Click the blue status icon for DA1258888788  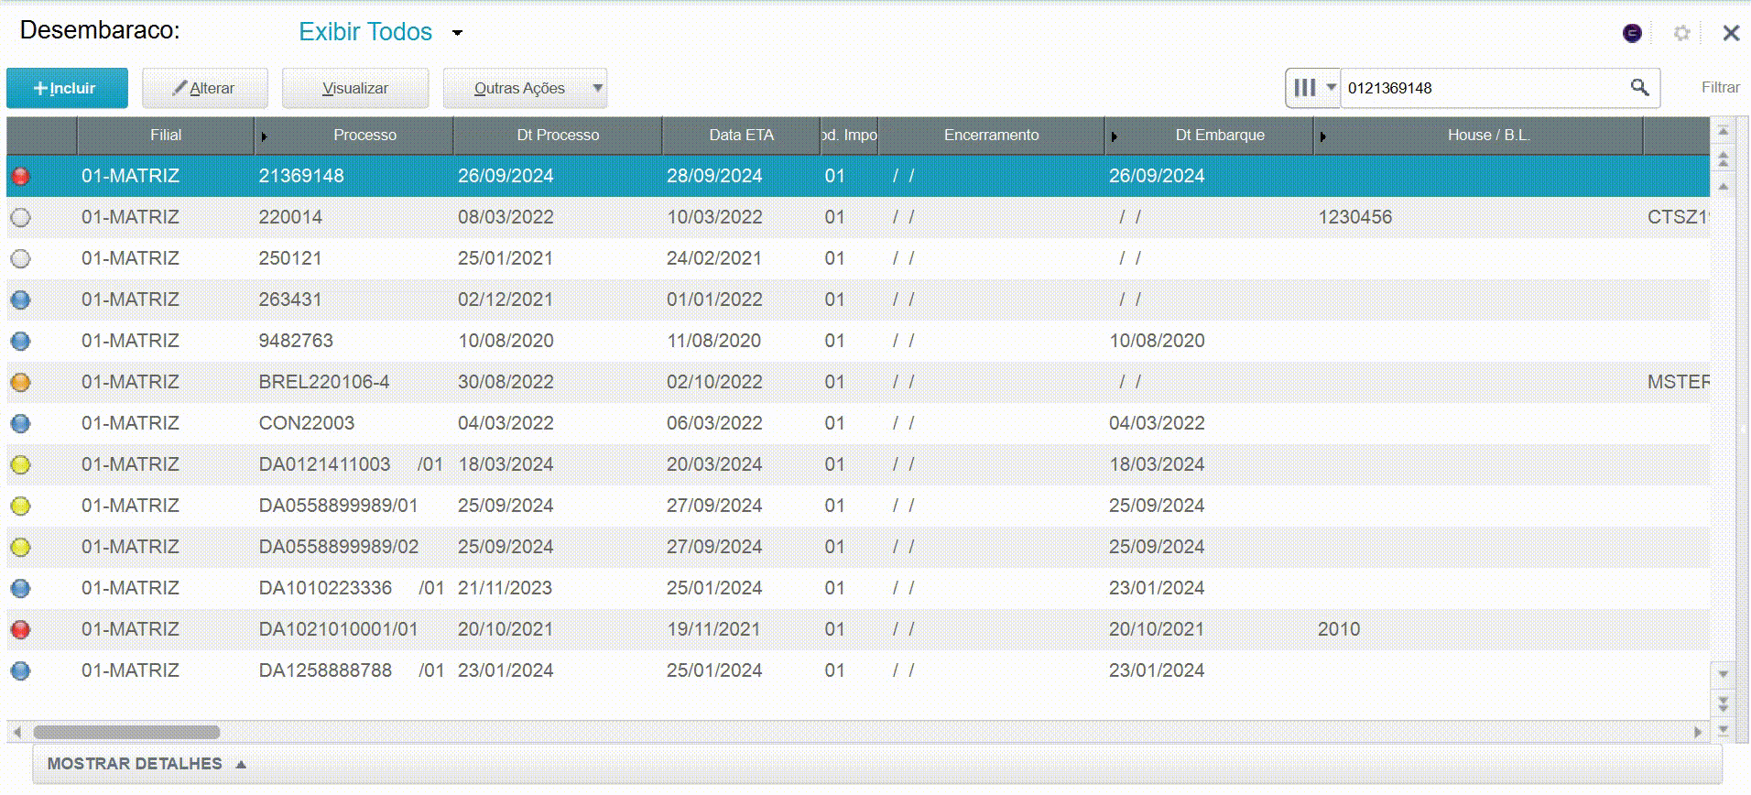point(20,670)
